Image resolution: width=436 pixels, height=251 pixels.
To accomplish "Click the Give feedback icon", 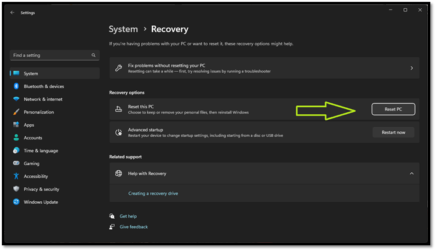I will pyautogui.click(x=112, y=227).
